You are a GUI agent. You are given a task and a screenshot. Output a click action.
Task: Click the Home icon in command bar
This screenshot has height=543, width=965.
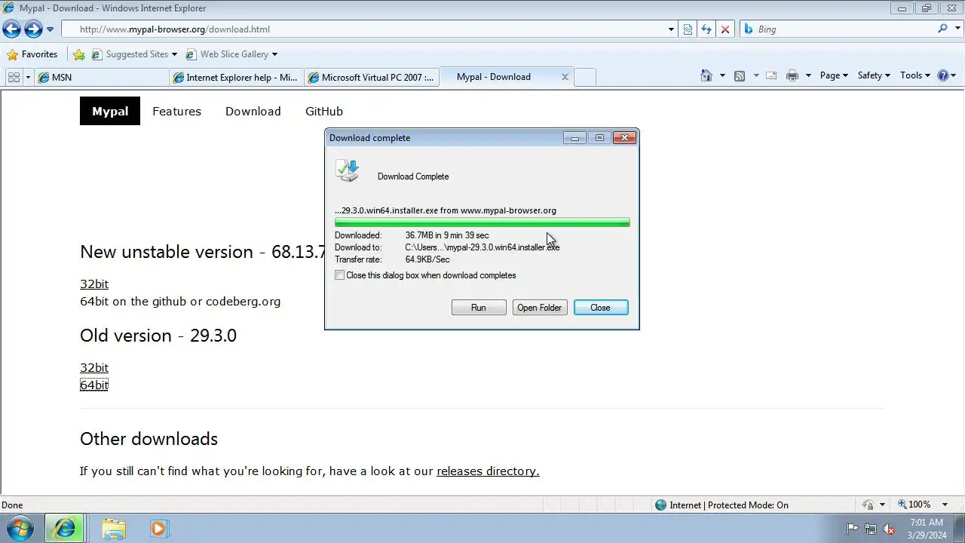[x=706, y=75]
